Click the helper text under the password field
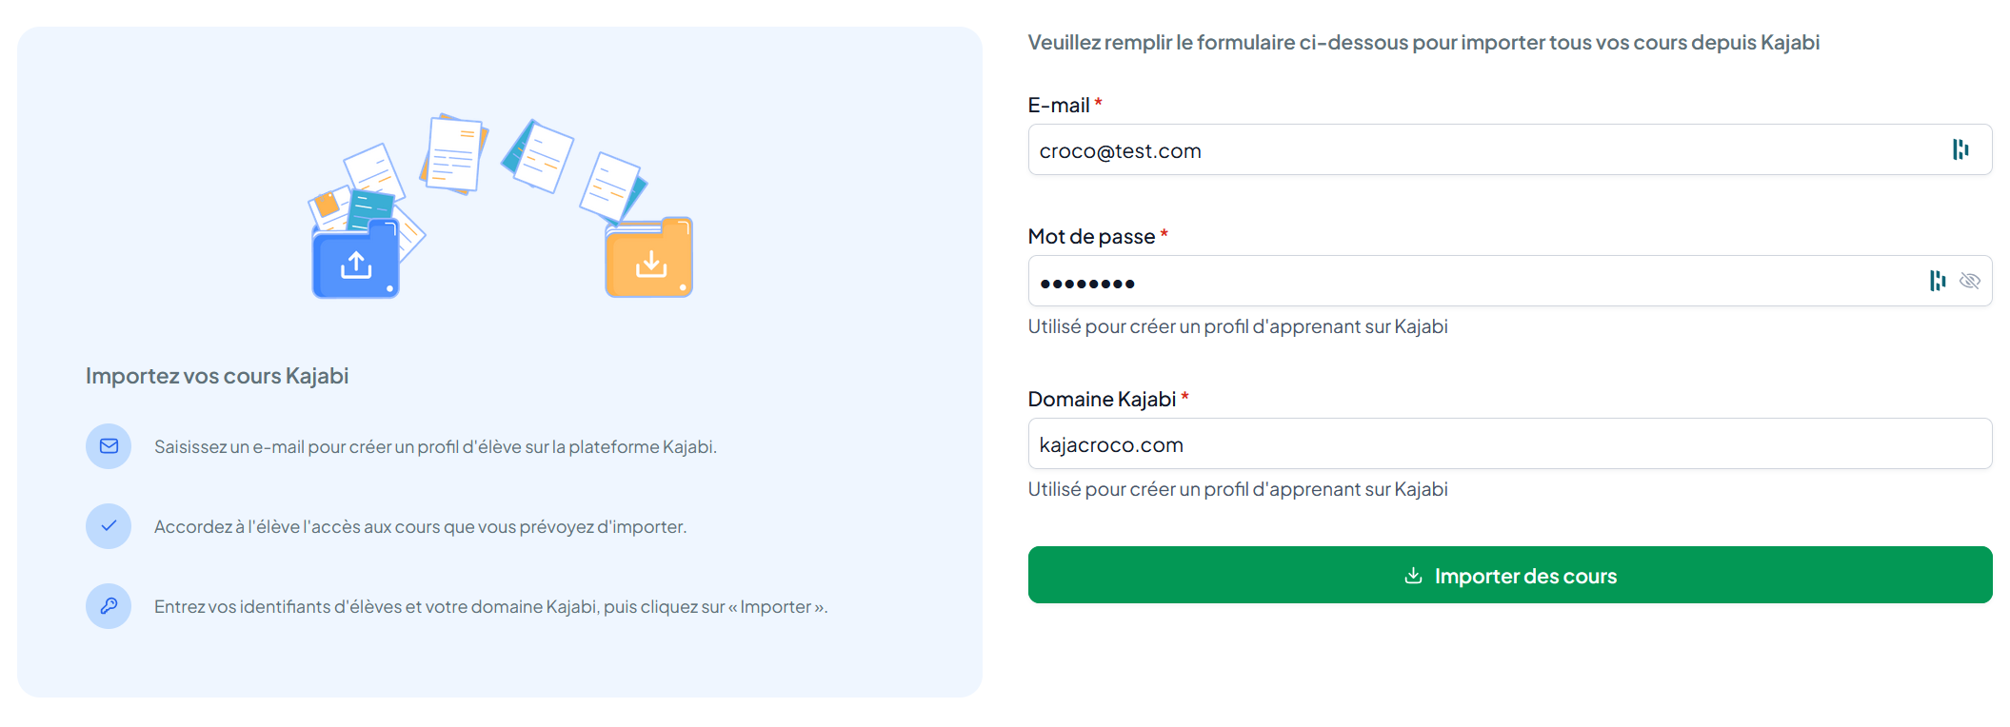 click(x=1238, y=326)
